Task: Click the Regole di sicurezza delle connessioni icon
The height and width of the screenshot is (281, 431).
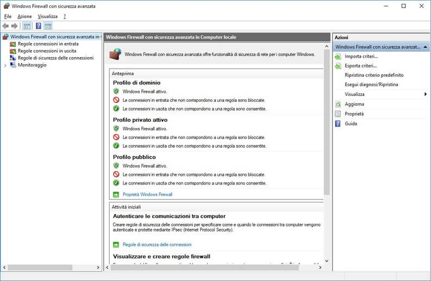Action: coord(13,58)
